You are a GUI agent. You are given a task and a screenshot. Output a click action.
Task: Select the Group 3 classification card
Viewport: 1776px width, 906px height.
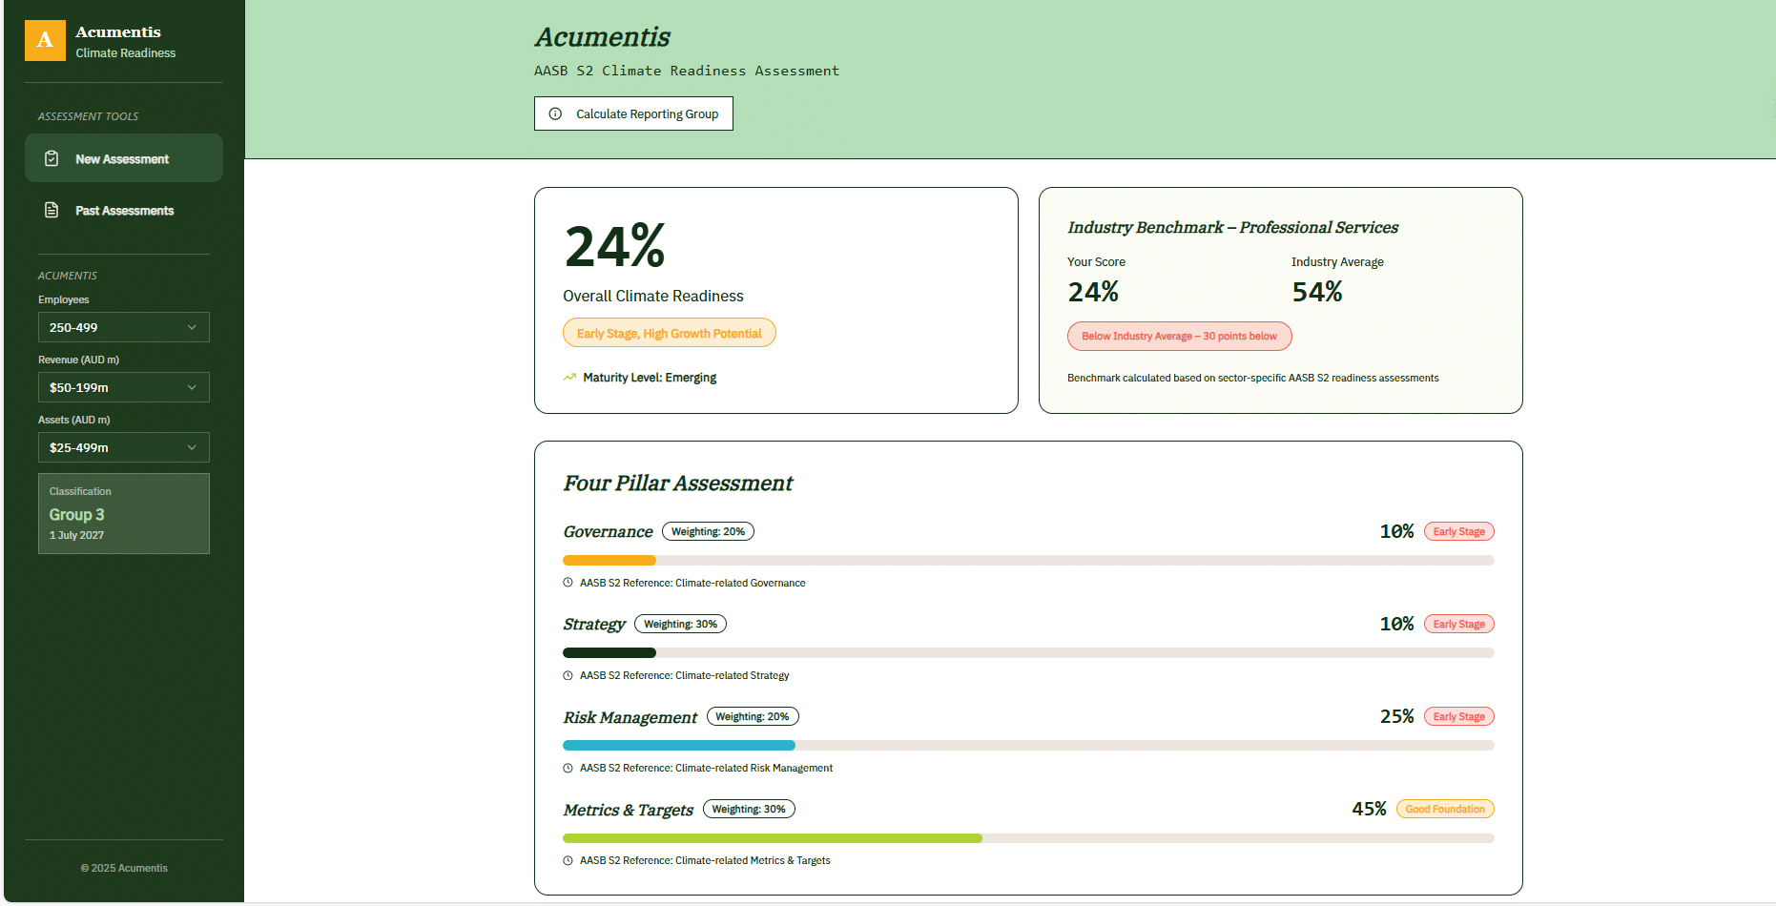click(x=123, y=513)
